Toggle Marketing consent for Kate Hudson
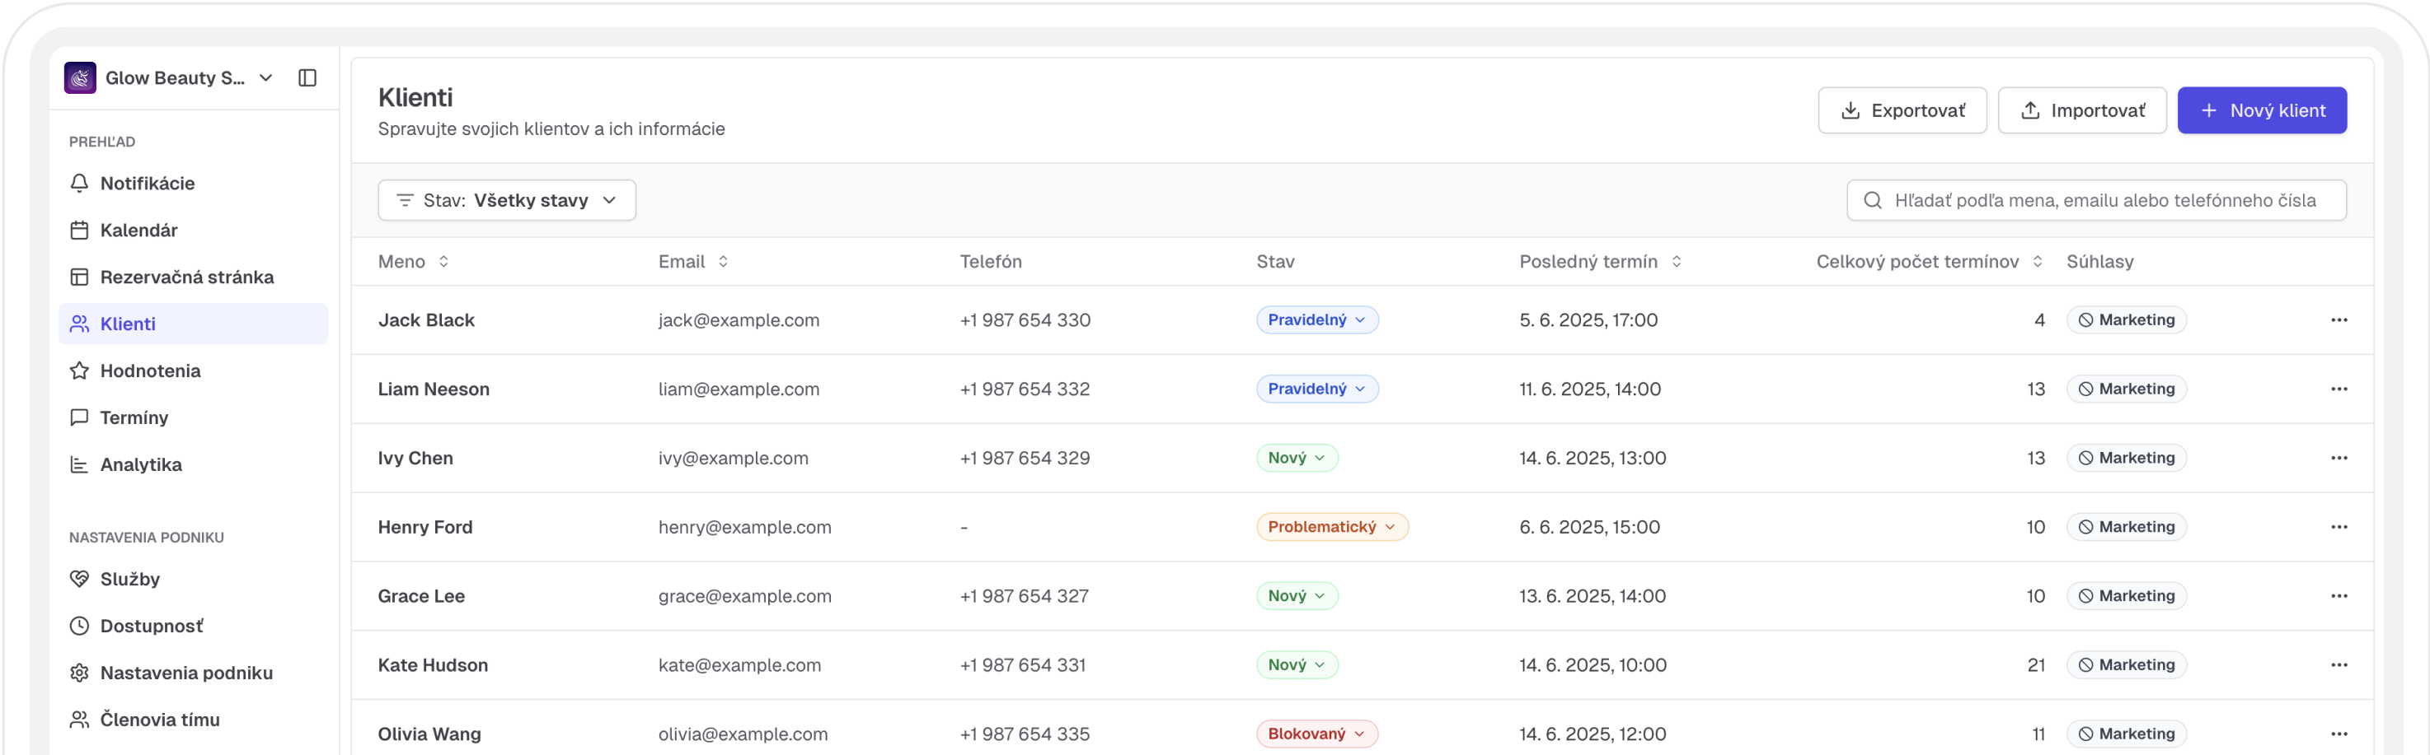The image size is (2430, 755). click(2127, 664)
